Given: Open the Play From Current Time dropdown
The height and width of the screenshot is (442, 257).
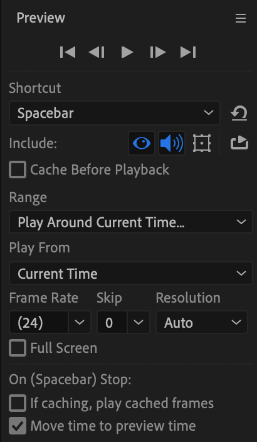Looking at the screenshot, I should (131, 274).
